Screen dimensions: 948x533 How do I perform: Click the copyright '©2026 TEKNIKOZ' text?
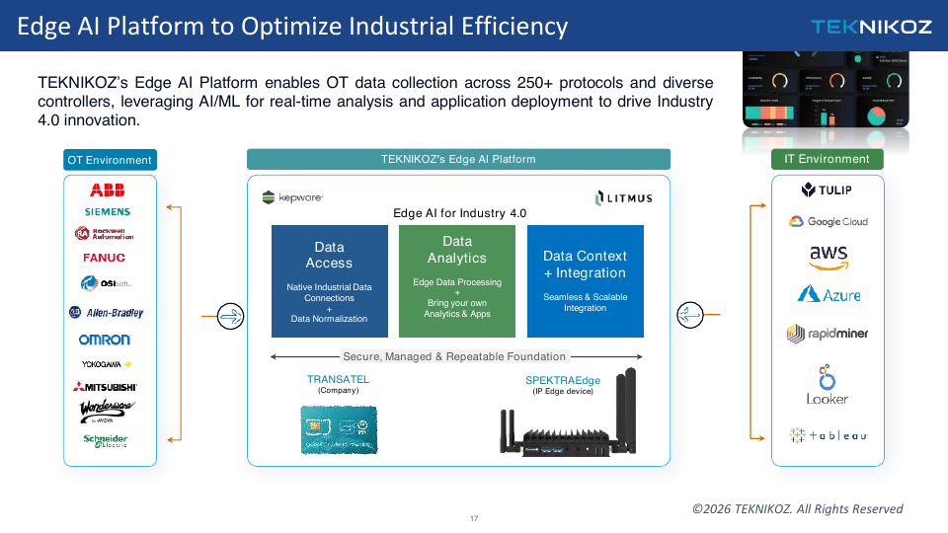[798, 509]
